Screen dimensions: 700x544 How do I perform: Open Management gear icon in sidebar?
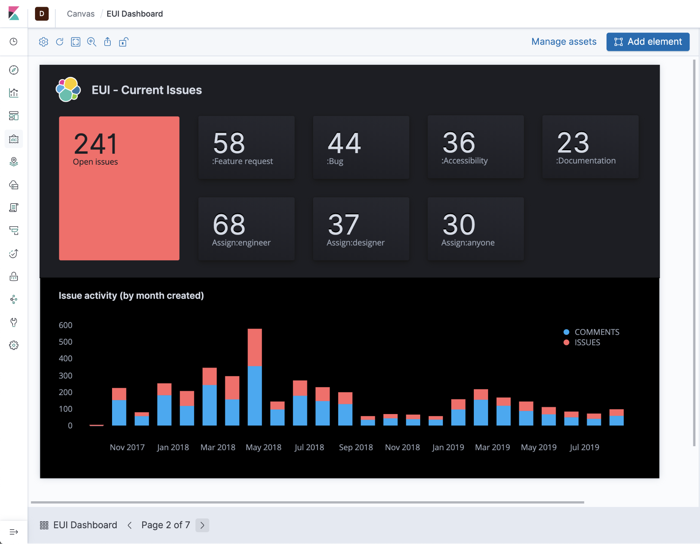[14, 345]
